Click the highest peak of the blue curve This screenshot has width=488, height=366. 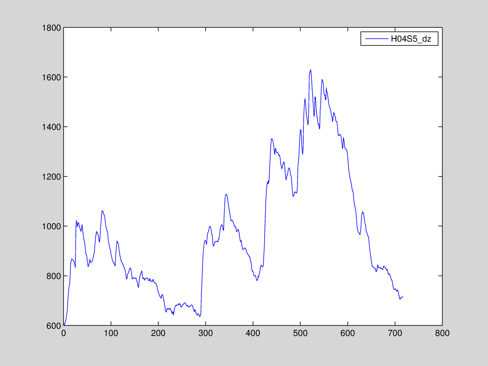311,70
